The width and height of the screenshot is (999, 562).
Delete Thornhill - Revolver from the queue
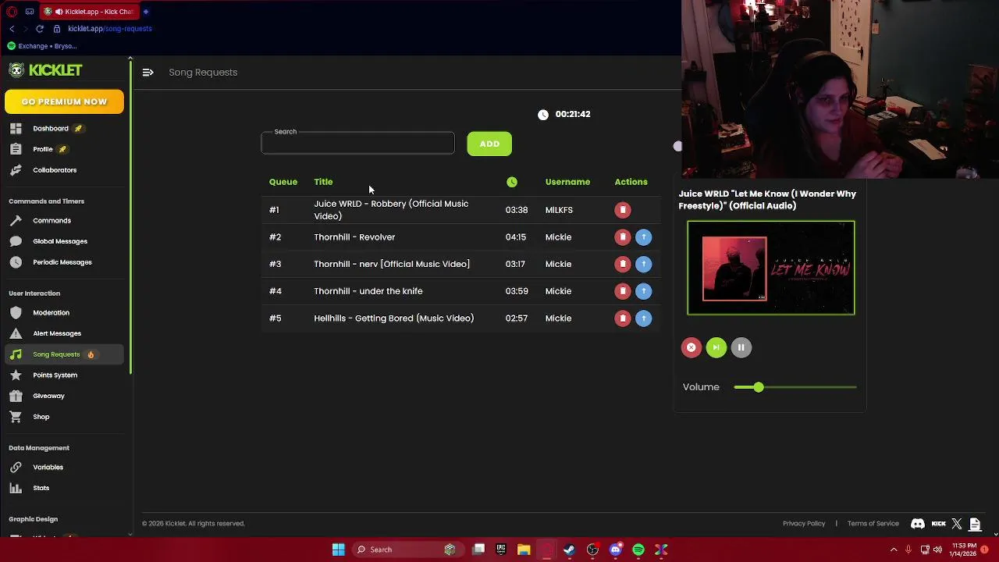(622, 237)
